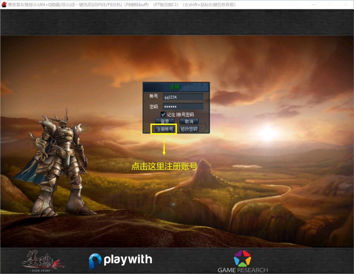Image resolution: width=354 pixels, height=274 pixels.
Task: Click the 密码 label text
Action: (154, 106)
